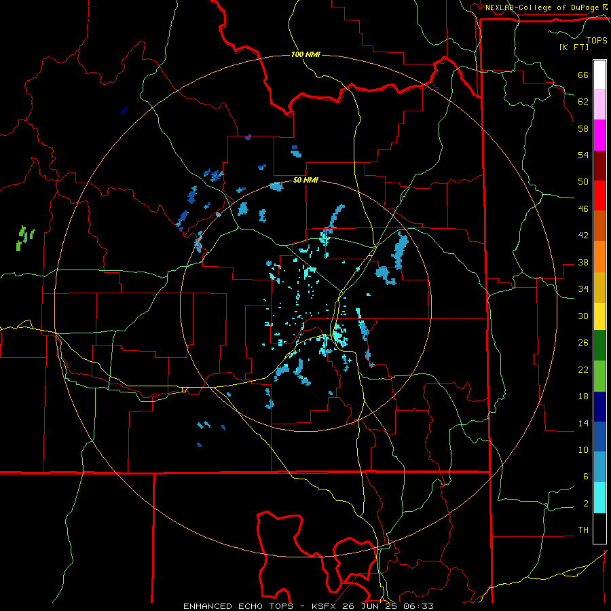This screenshot has height=611, width=611.
Task: Click the legend value "58"
Action: (x=583, y=128)
